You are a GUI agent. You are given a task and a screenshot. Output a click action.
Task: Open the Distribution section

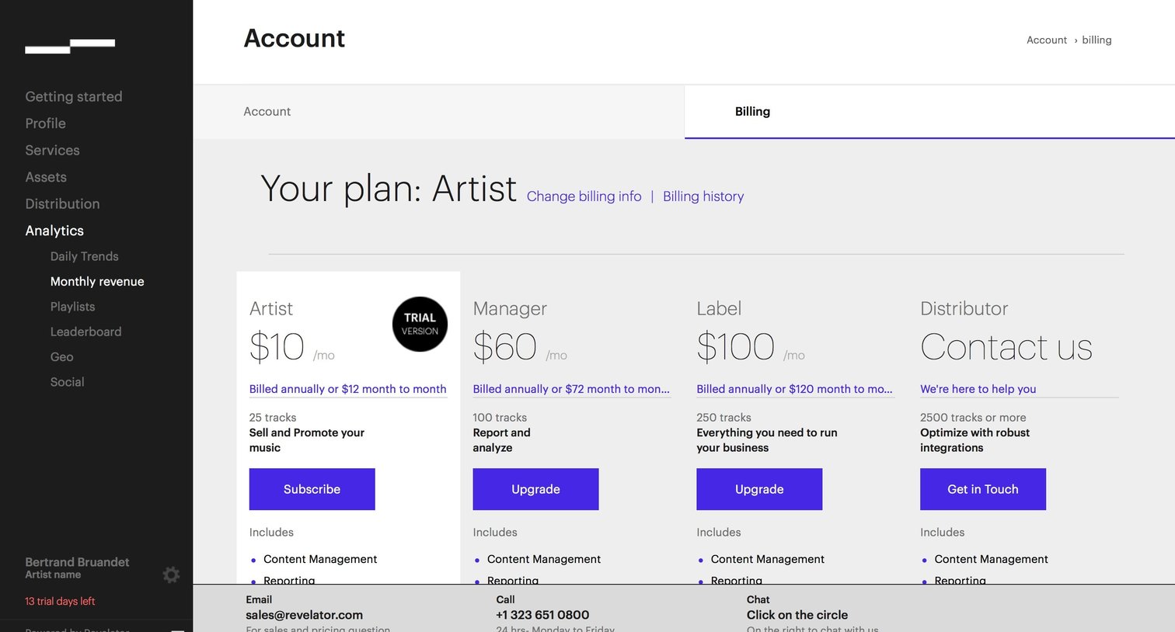62,203
